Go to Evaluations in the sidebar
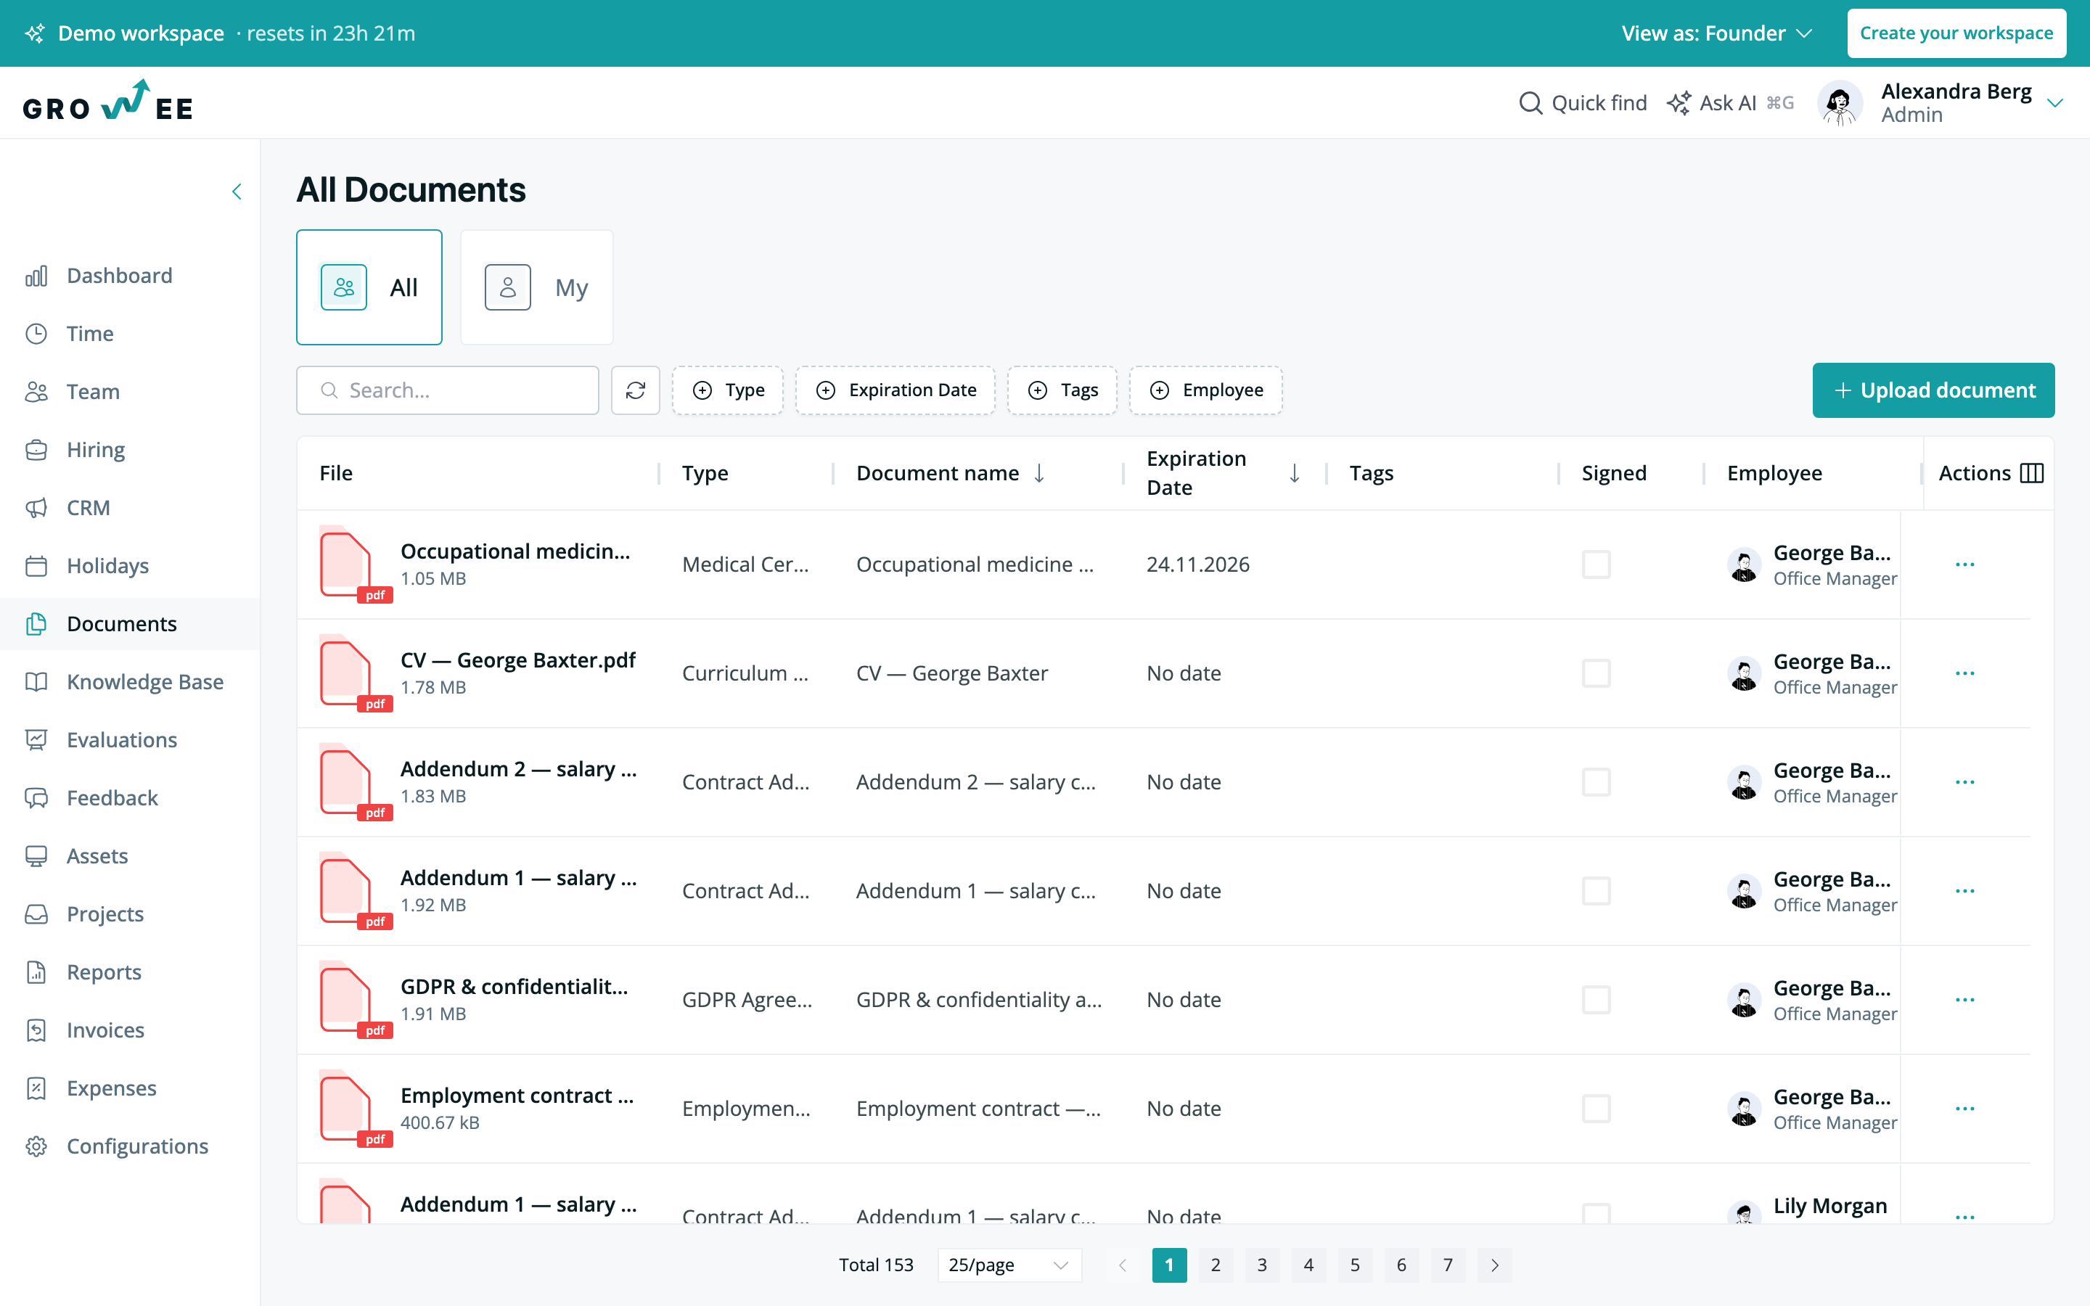Screen dimensions: 2090x1306 130,740
